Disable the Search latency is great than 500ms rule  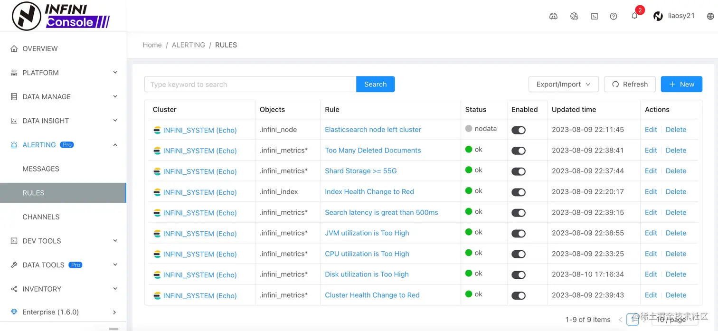pyautogui.click(x=519, y=213)
